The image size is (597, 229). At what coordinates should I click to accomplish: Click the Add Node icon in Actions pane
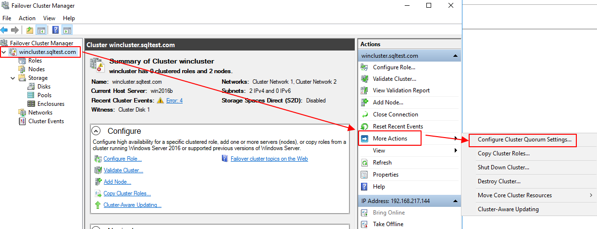pyautogui.click(x=364, y=102)
